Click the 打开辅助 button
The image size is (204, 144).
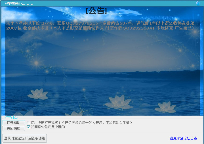(14, 122)
